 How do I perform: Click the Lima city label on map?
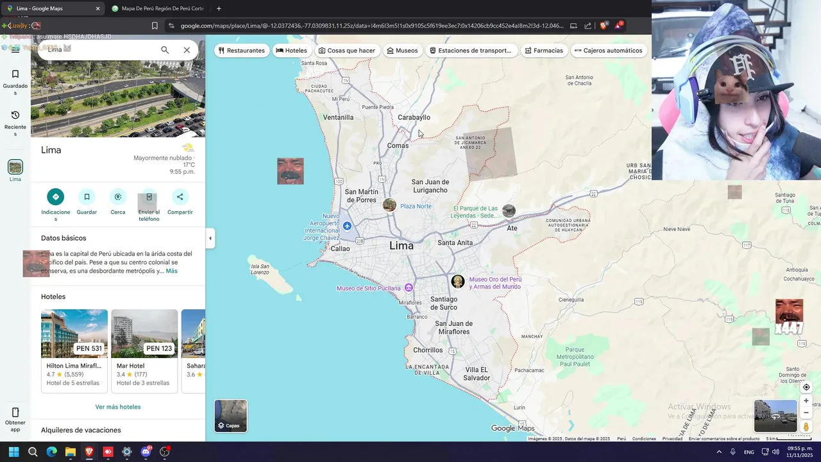click(402, 246)
